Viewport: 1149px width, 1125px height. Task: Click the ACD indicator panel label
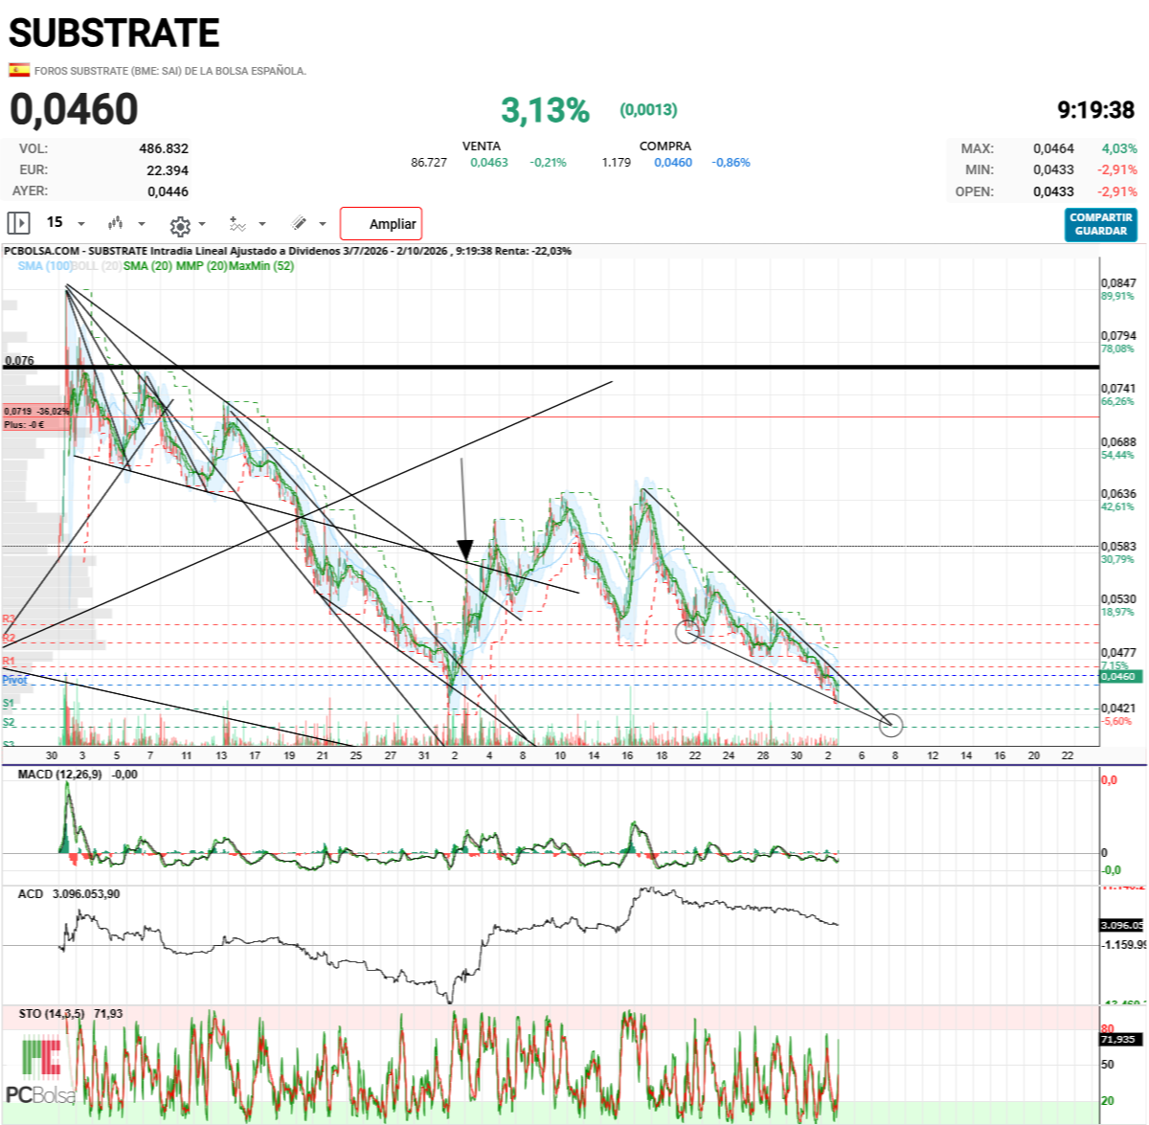click(x=31, y=893)
